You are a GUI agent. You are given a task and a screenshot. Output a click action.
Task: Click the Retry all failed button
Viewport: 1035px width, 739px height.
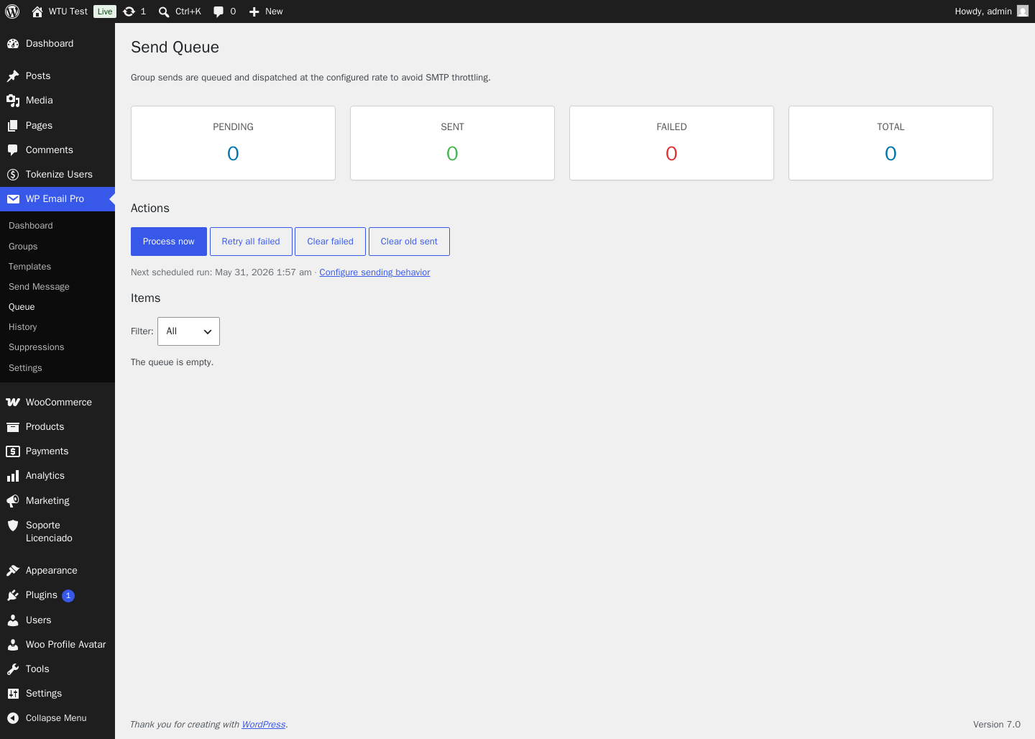coord(251,242)
